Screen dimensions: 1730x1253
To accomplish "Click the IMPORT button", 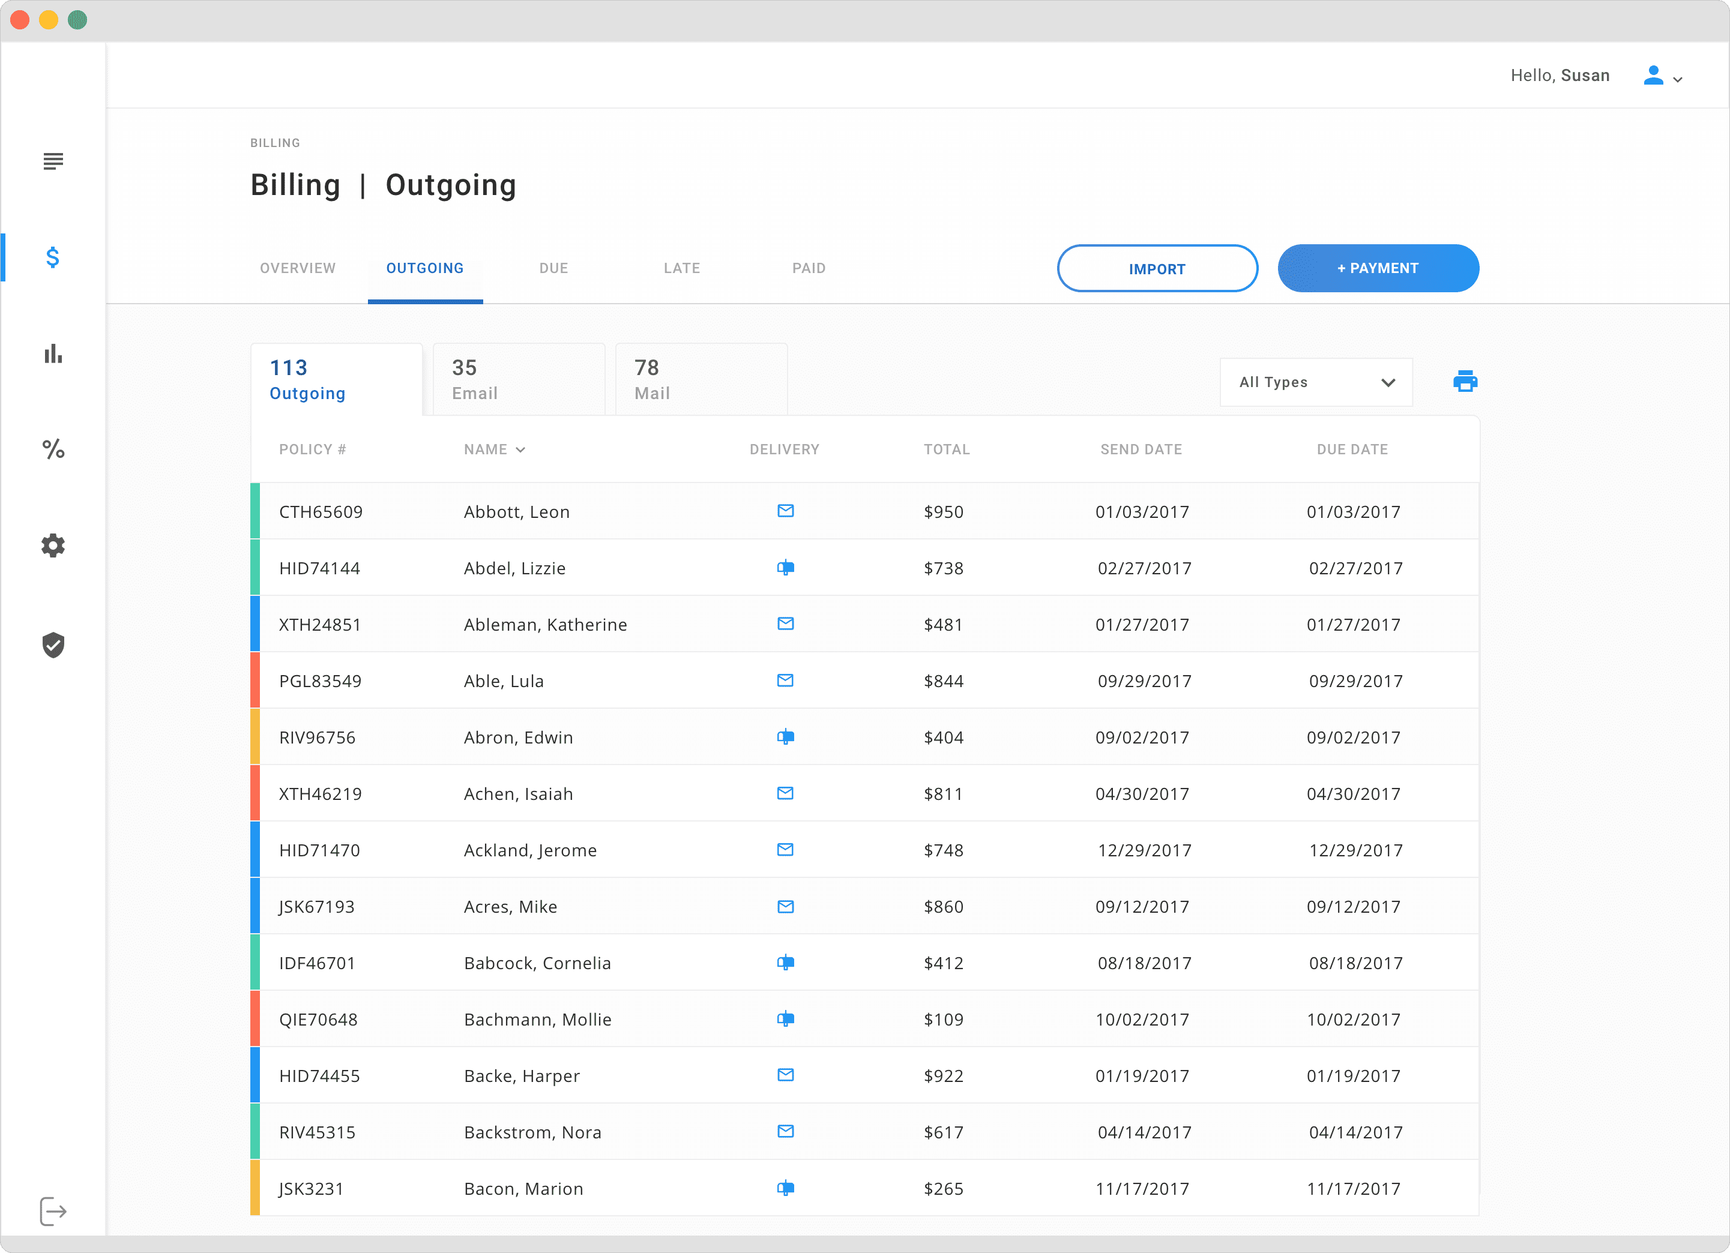I will tap(1156, 268).
